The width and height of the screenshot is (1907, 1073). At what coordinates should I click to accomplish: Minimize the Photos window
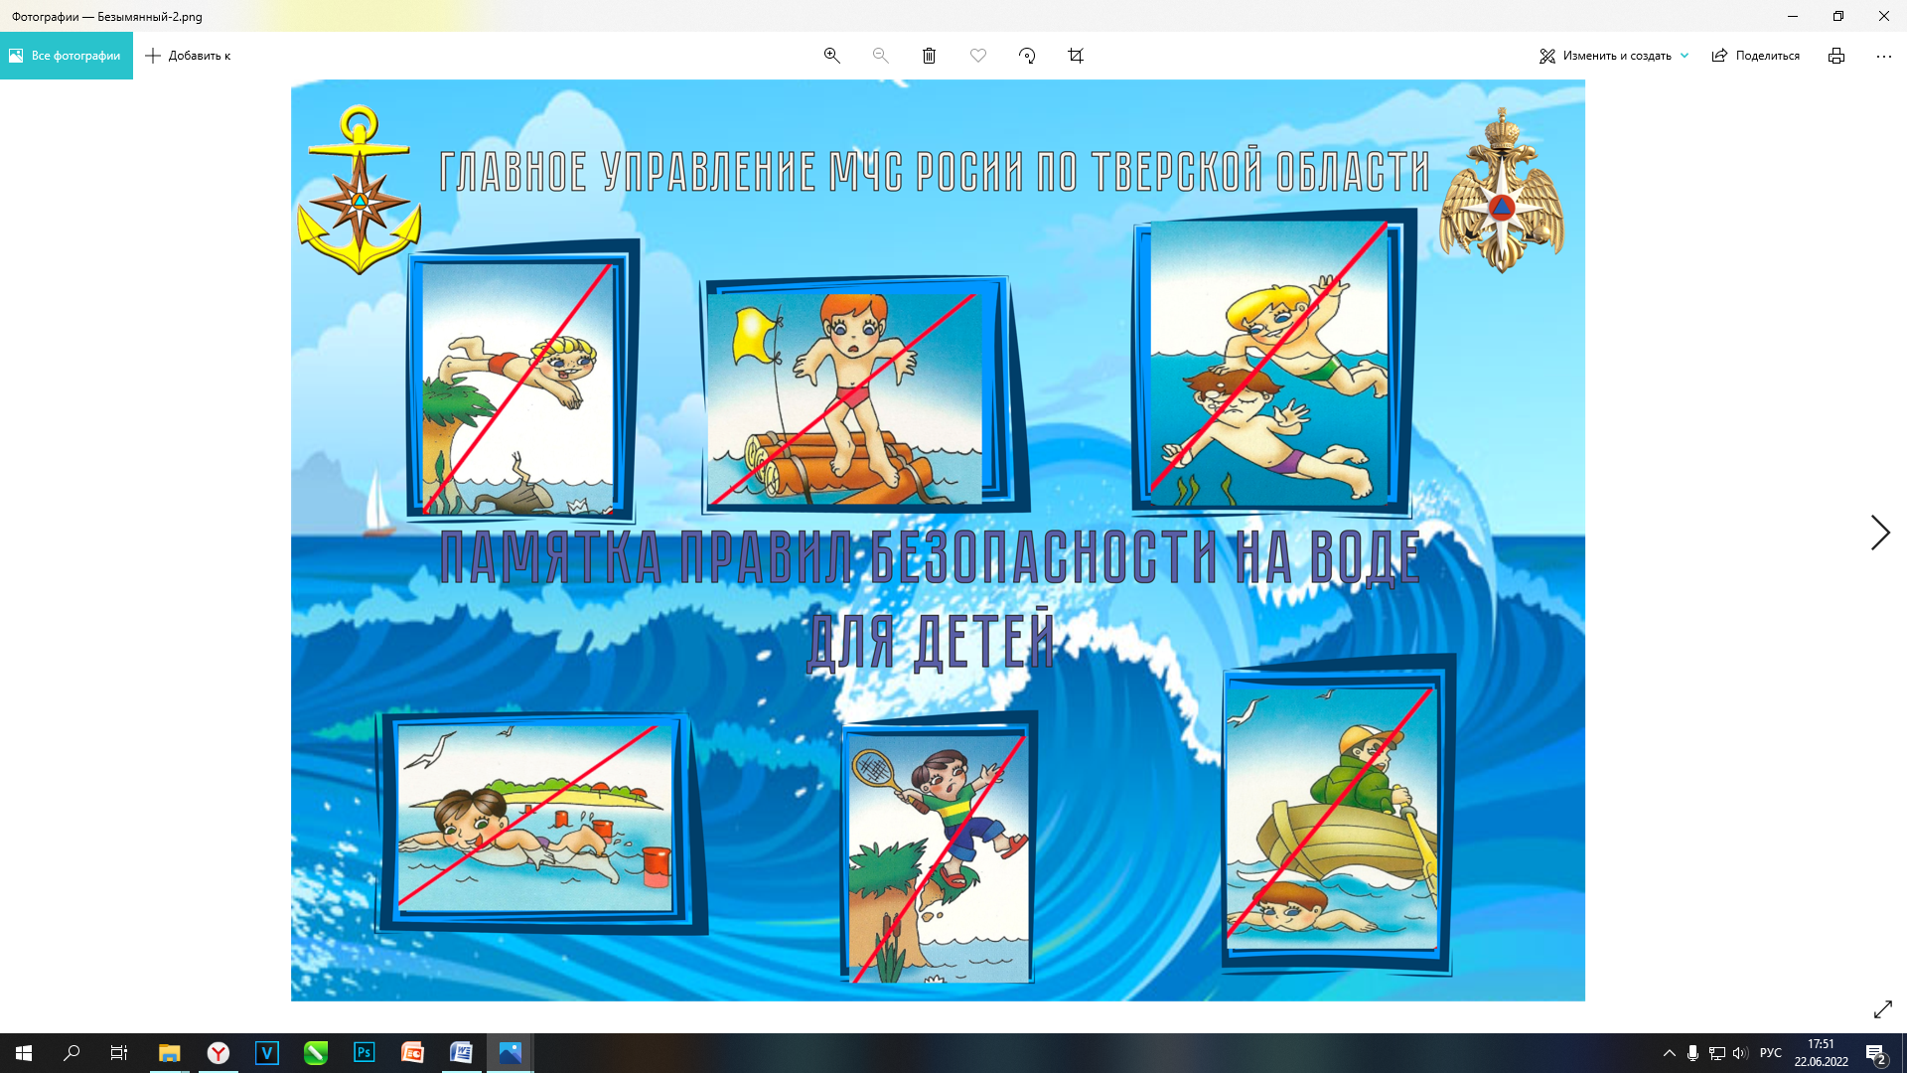point(1793,16)
